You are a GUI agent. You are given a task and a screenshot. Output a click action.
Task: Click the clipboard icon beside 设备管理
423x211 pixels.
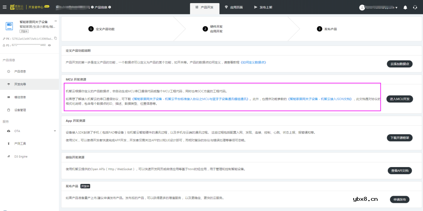tap(9, 110)
